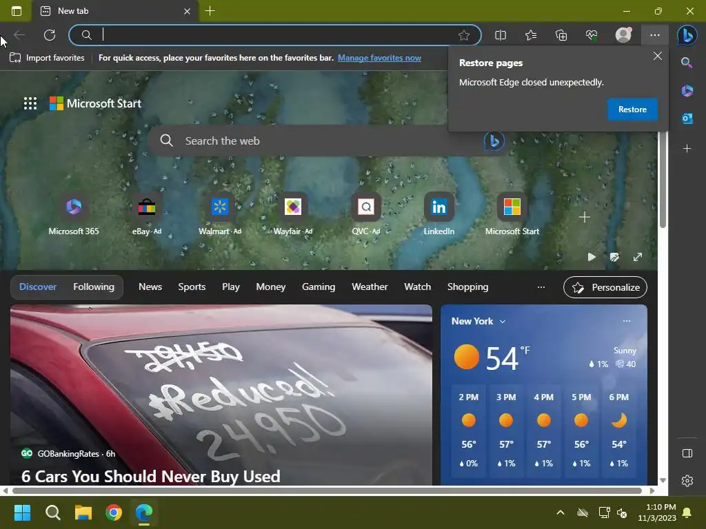Open the Weather feed tab
Screen dimensions: 706x529
coord(370,287)
